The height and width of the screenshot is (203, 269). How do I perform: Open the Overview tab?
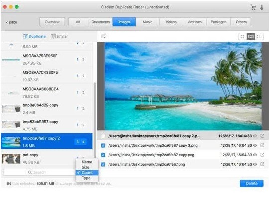coord(52,22)
